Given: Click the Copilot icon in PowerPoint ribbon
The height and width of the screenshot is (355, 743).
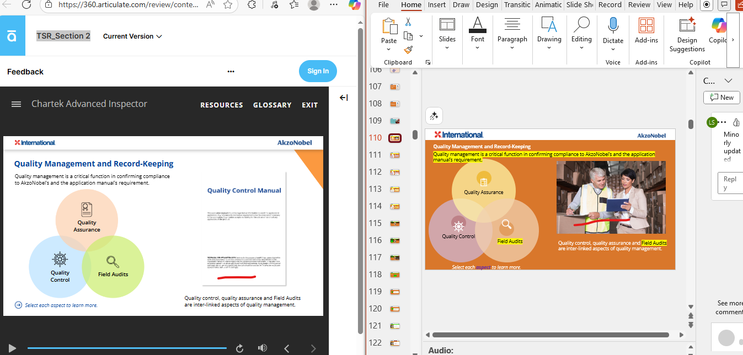Looking at the screenshot, I should 719,25.
